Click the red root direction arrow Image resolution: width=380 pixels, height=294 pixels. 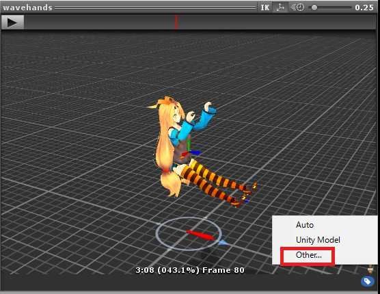pos(200,235)
